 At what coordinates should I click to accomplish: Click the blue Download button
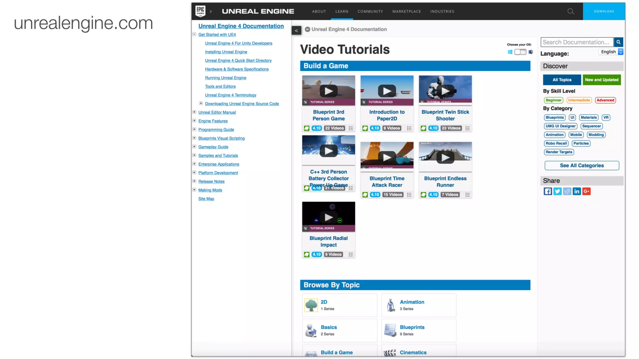click(604, 12)
